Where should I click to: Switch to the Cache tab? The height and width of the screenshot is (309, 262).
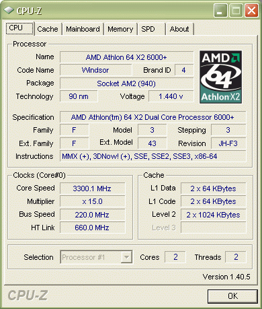coord(48,29)
